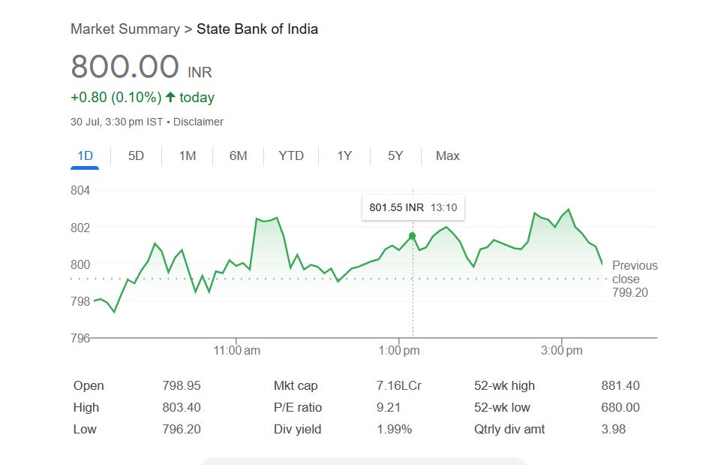Click the green data point on chart
Viewport: 703px width, 465px height.
click(x=413, y=236)
